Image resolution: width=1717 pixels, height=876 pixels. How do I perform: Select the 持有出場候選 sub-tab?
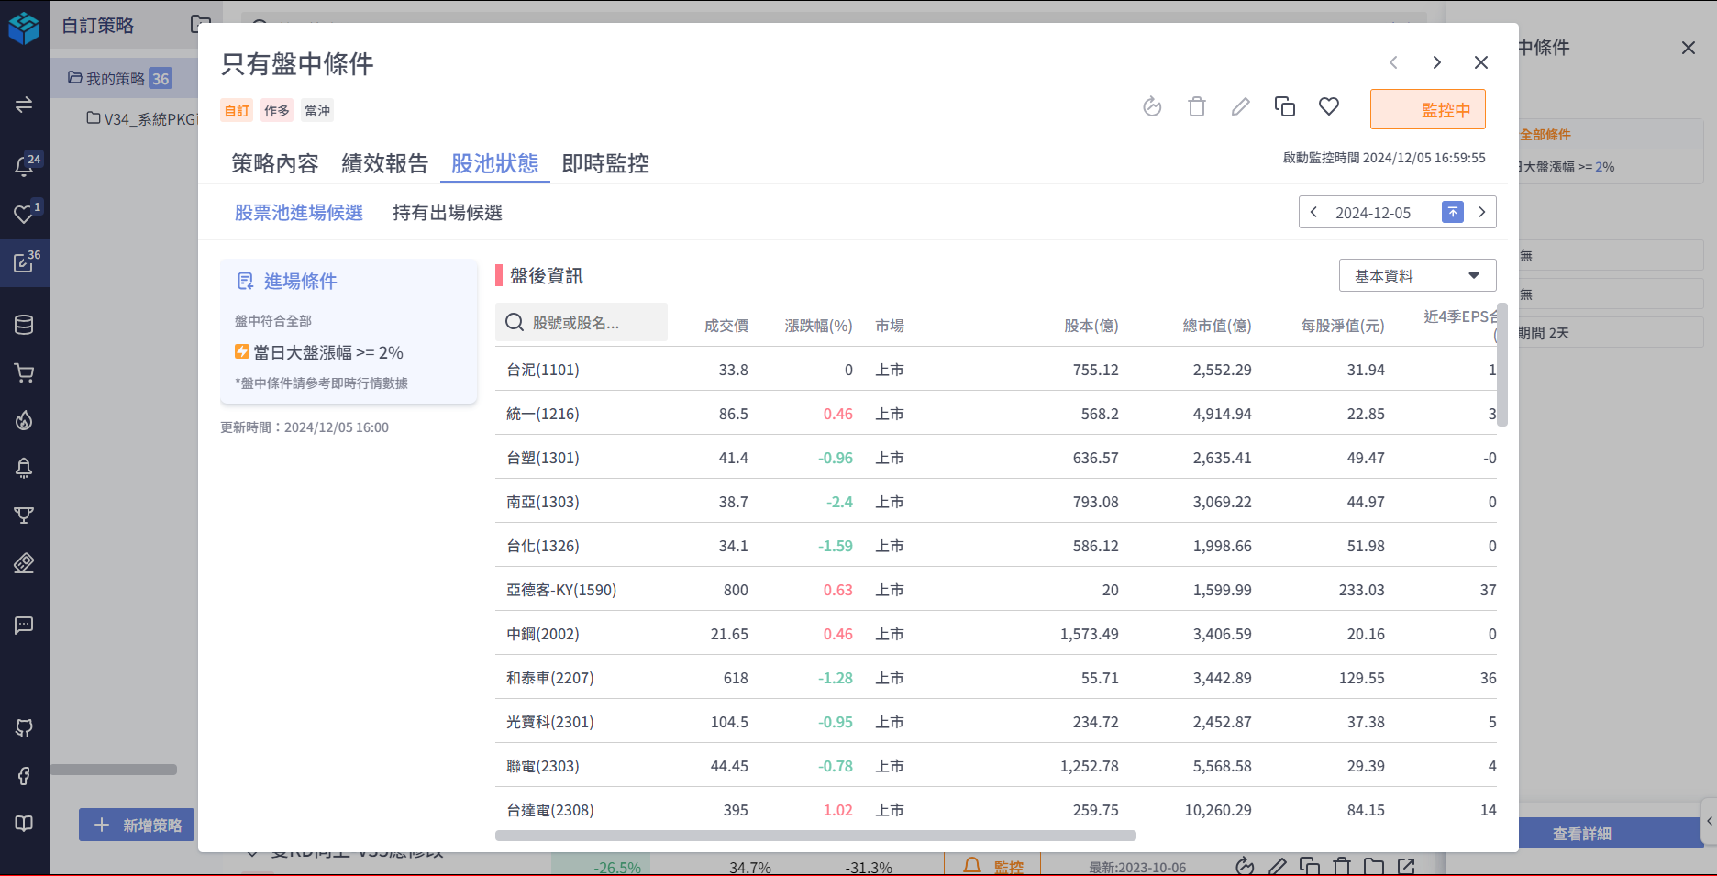pyautogui.click(x=447, y=213)
